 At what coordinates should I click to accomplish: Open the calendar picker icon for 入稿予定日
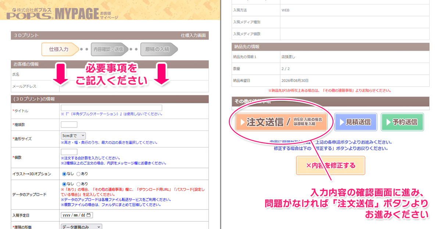coord(89,215)
